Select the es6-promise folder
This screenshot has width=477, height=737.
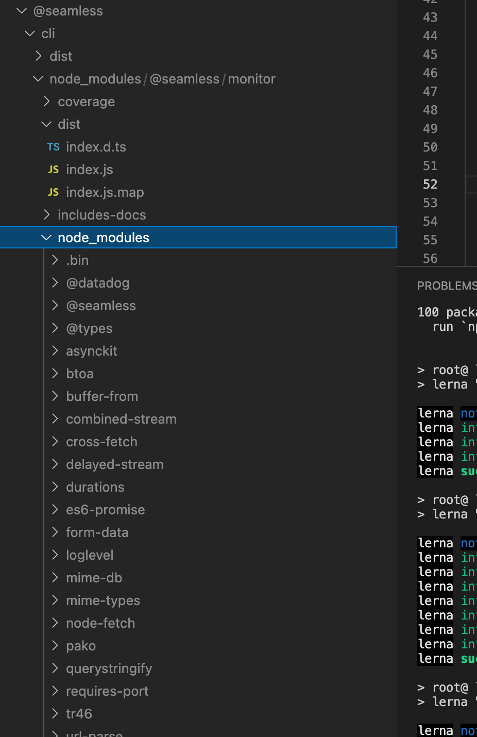point(105,510)
